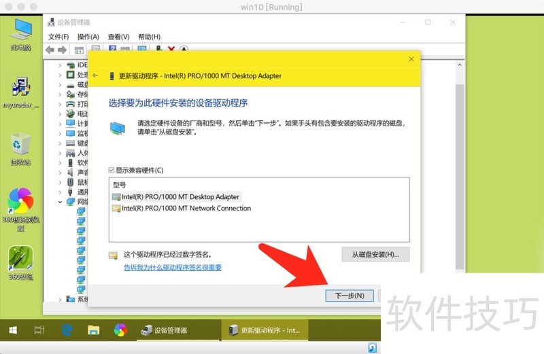
Task: Go back with Device Manager toolbar back arrow
Action: point(50,50)
